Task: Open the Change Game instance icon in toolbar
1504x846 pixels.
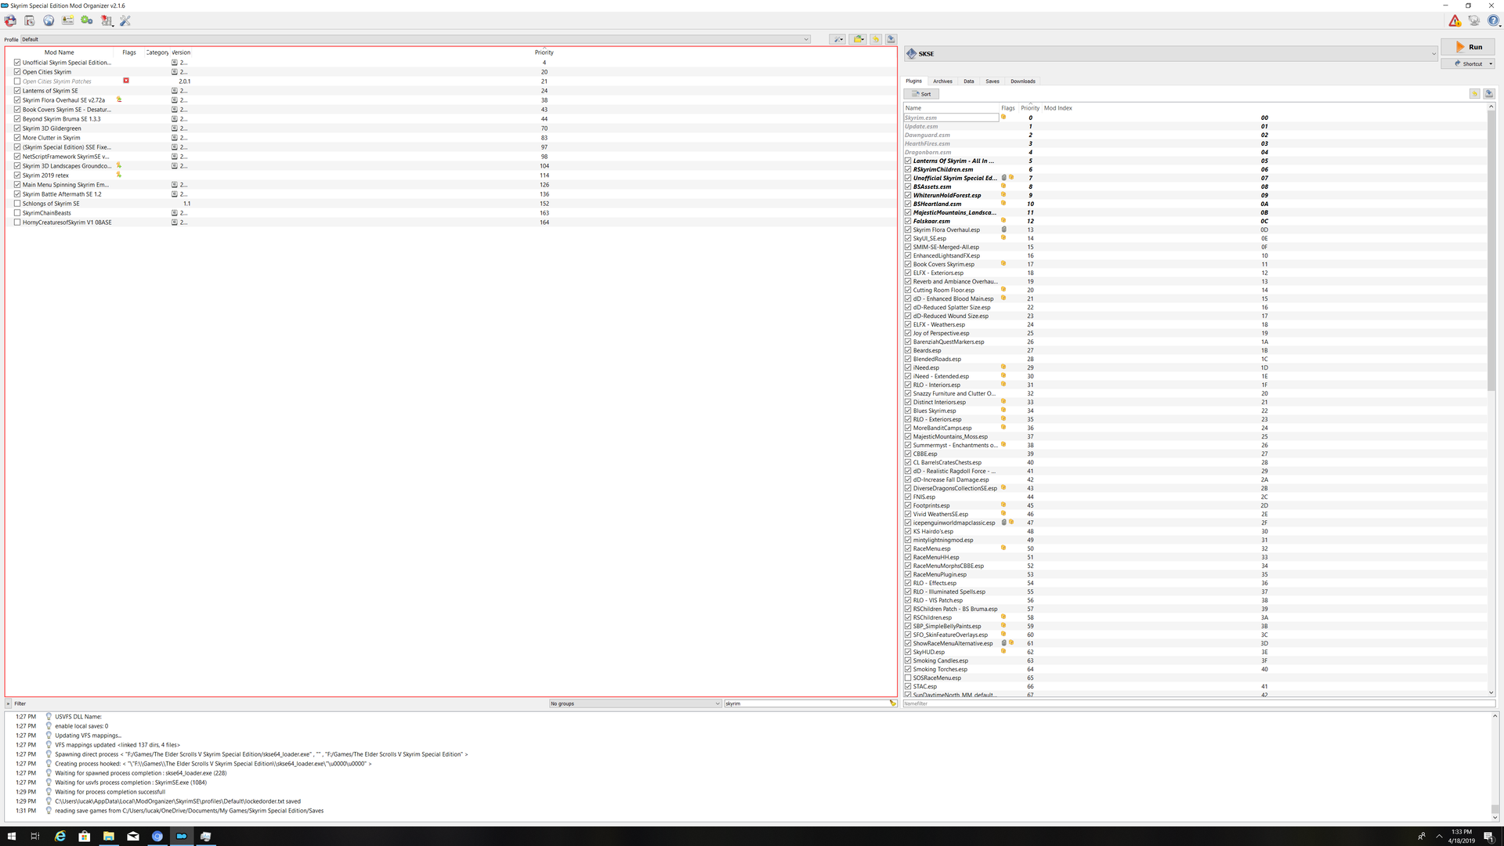Action: pyautogui.click(x=10, y=21)
